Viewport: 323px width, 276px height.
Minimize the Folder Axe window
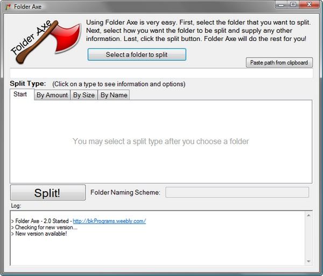[x=282, y=5]
